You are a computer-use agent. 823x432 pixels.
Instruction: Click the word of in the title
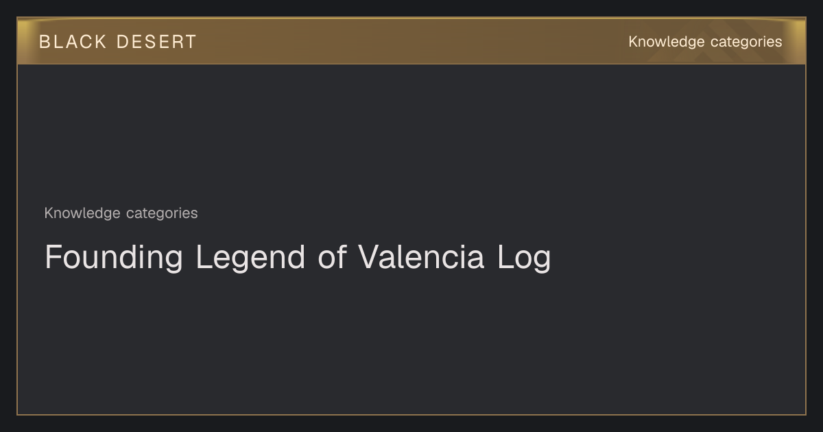[332, 257]
